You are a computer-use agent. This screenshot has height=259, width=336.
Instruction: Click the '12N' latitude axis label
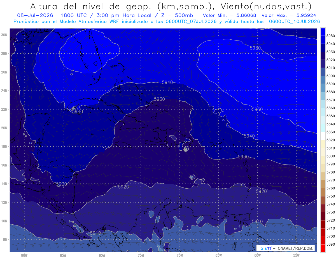[4, 202]
